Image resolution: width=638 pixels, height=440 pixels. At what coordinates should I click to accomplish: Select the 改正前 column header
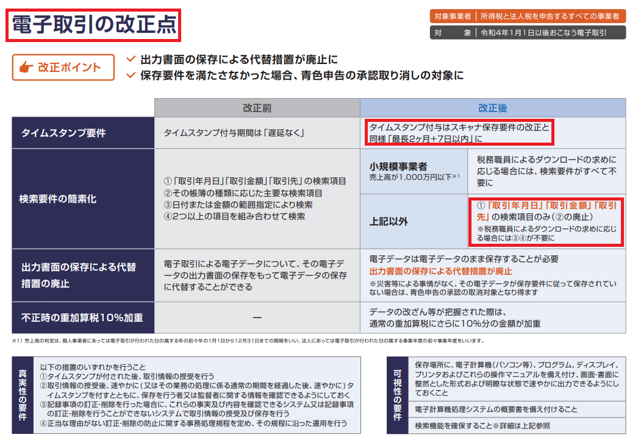(257, 108)
